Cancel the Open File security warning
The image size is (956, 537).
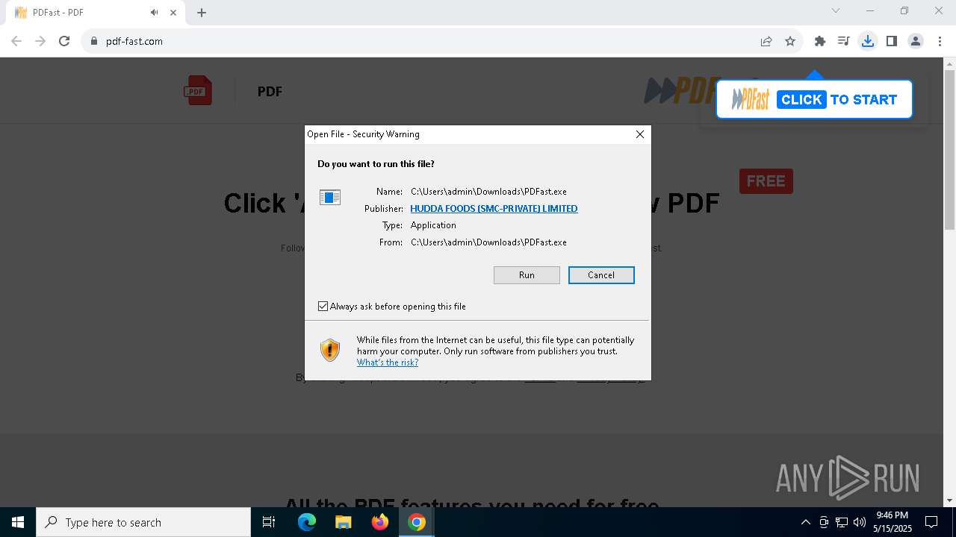point(601,275)
